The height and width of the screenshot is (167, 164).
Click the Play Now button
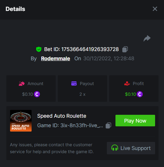pyautogui.click(x=135, y=121)
